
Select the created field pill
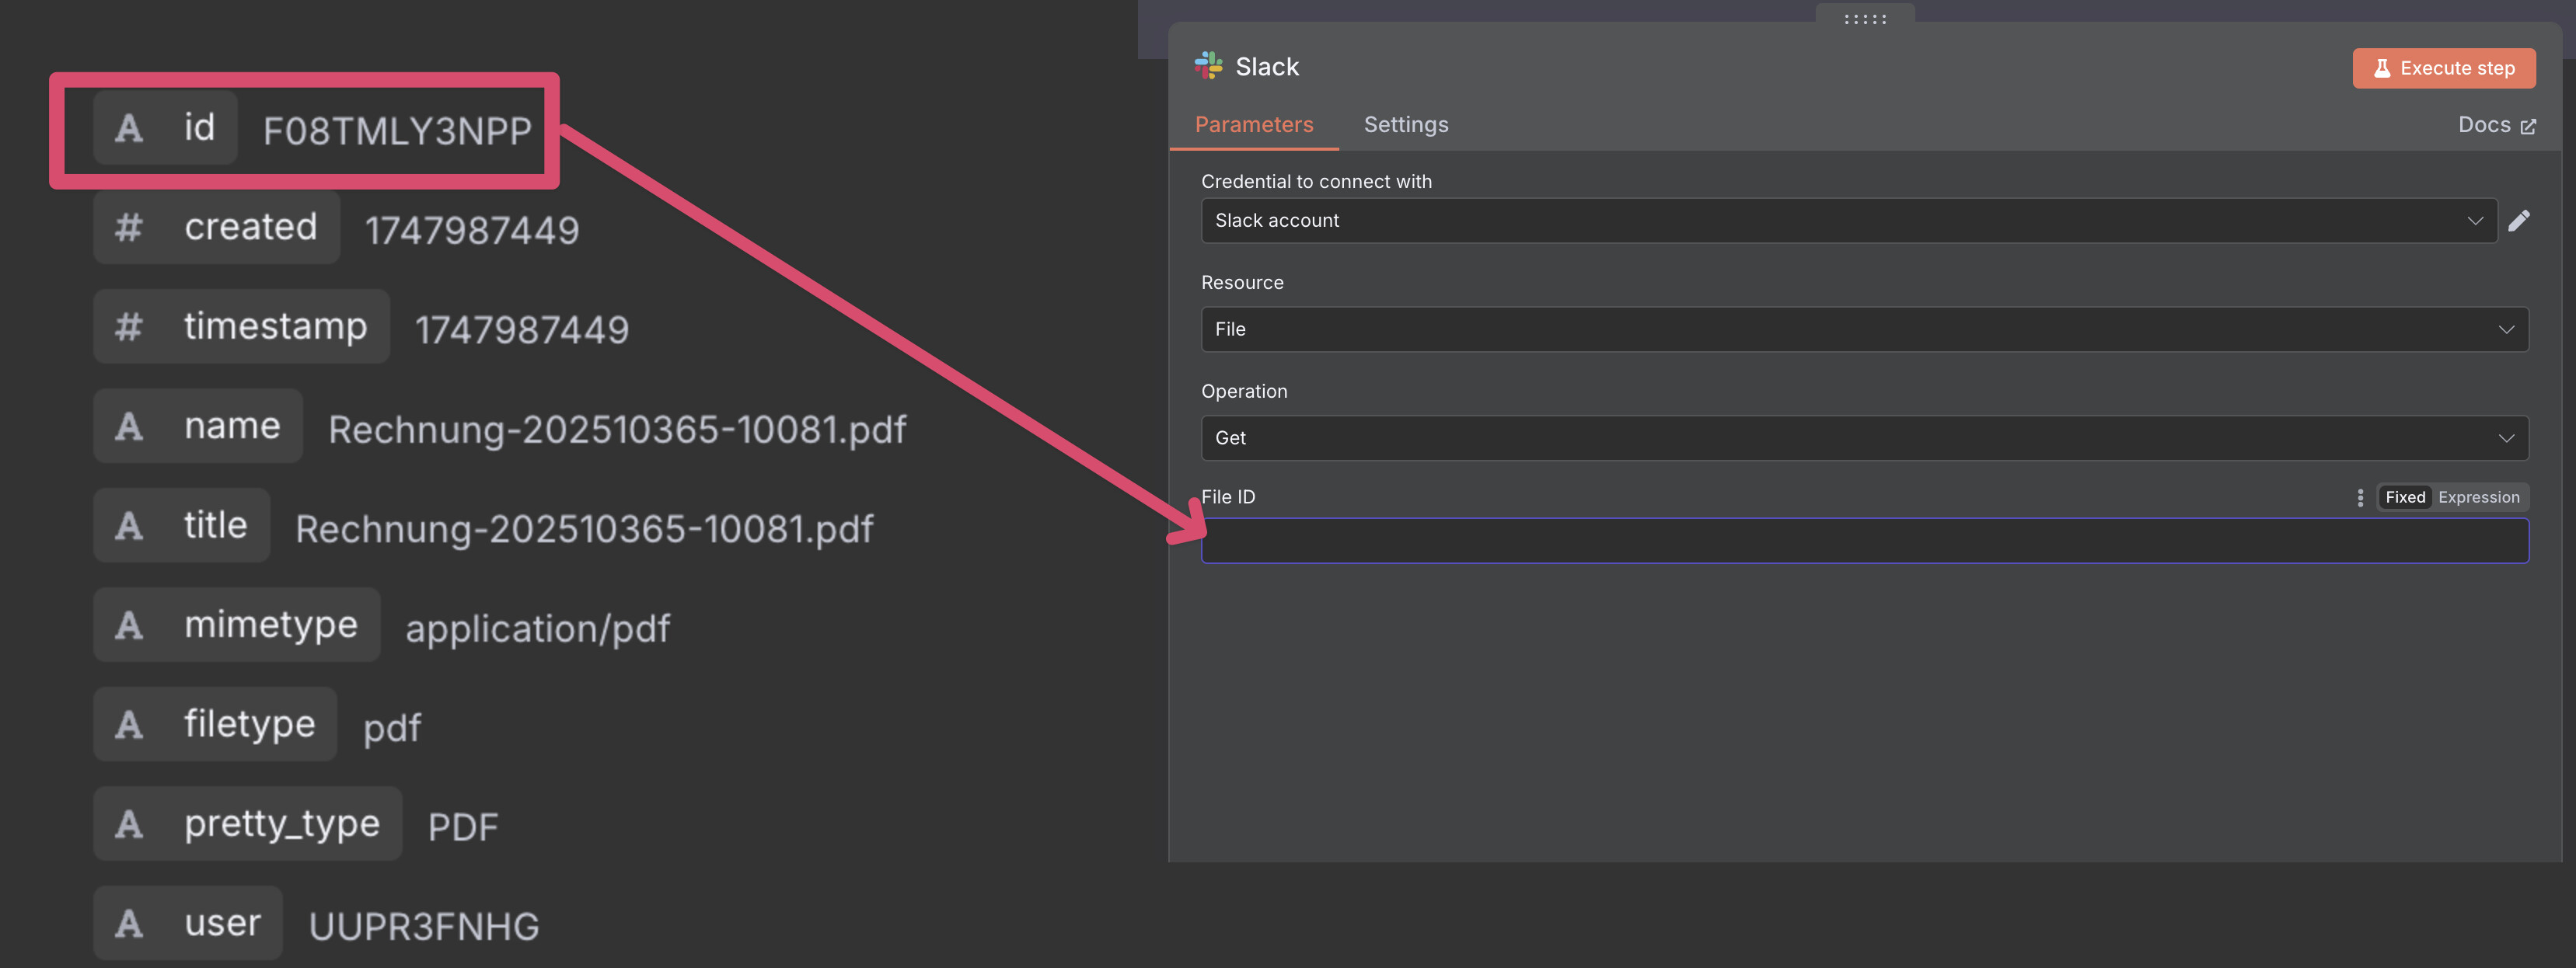point(216,227)
